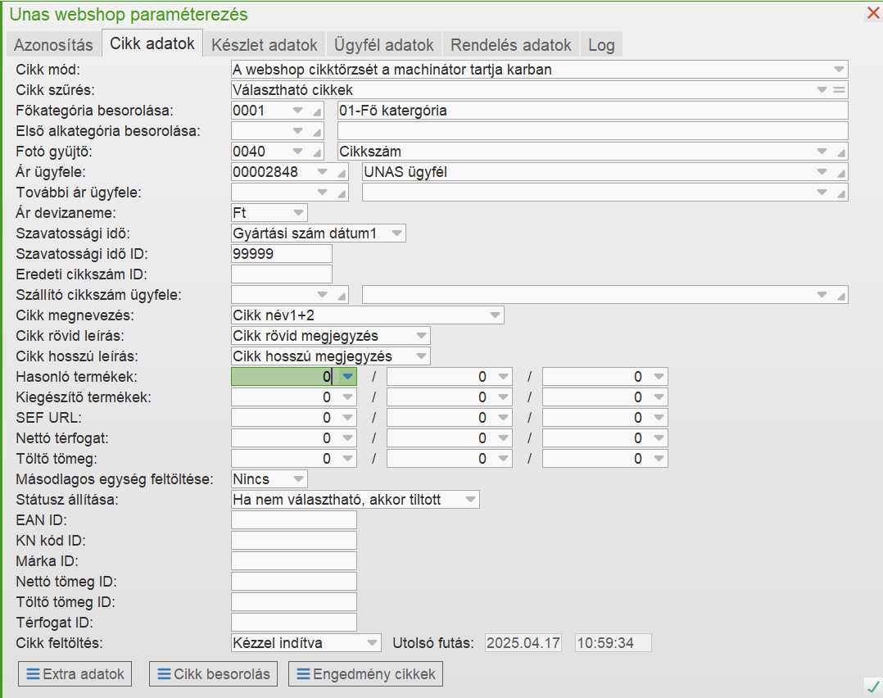Expand the Cikk mód dropdown
Screen dimensions: 883x698
coord(839,70)
